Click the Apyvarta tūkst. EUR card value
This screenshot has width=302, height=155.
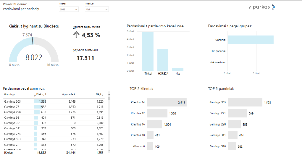pos(85,58)
